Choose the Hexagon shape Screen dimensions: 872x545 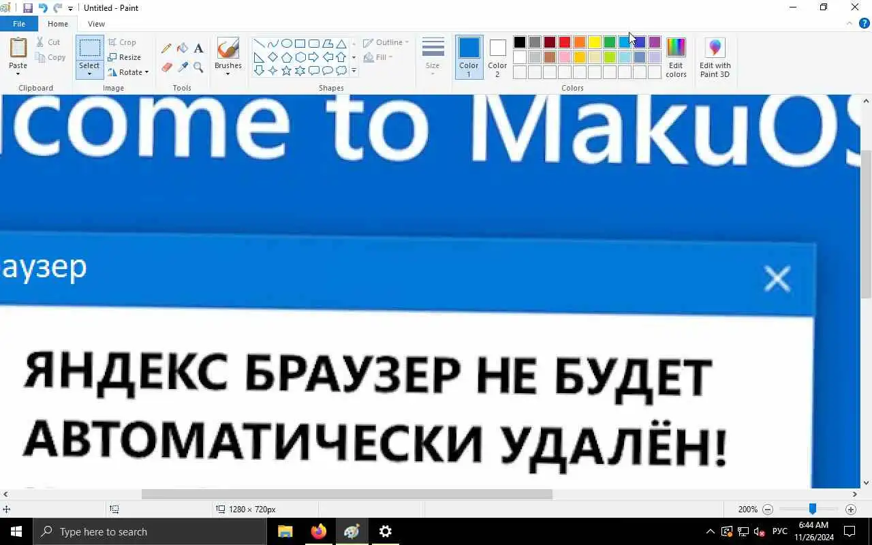click(300, 57)
